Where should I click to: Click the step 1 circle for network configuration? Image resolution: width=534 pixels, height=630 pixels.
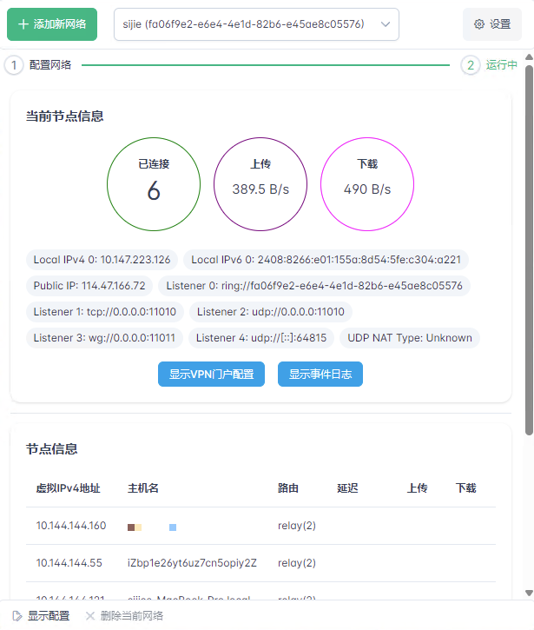pyautogui.click(x=14, y=65)
